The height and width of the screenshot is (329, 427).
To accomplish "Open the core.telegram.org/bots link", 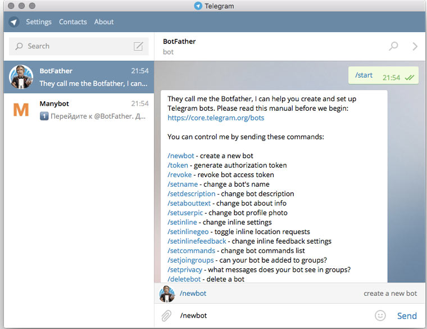I will pyautogui.click(x=216, y=118).
